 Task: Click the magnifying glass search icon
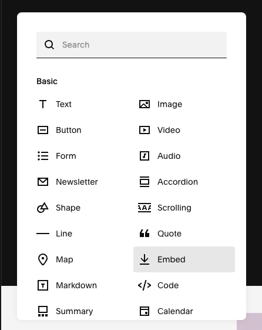[49, 45]
